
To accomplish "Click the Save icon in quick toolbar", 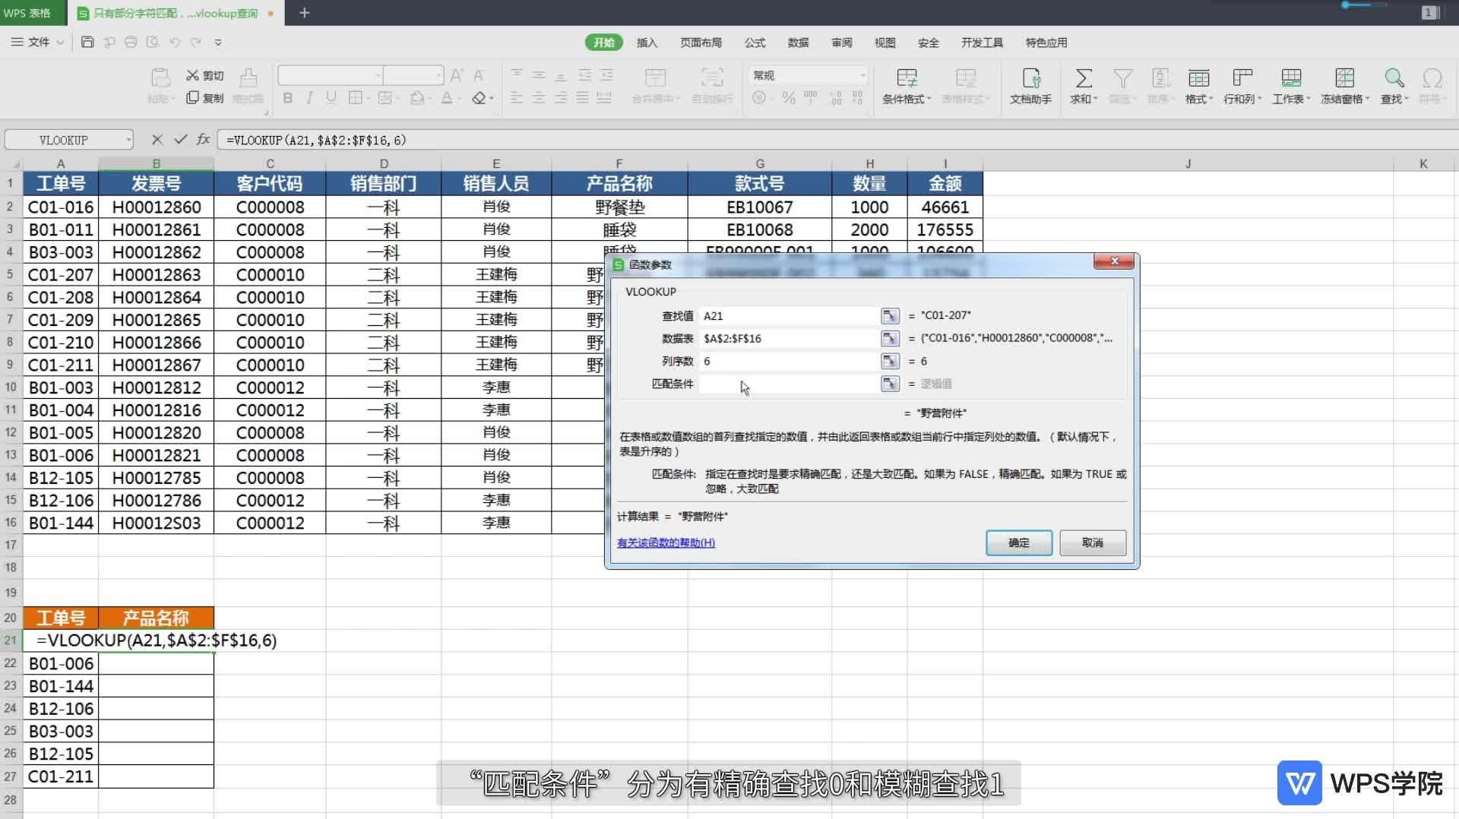I will pyautogui.click(x=87, y=43).
